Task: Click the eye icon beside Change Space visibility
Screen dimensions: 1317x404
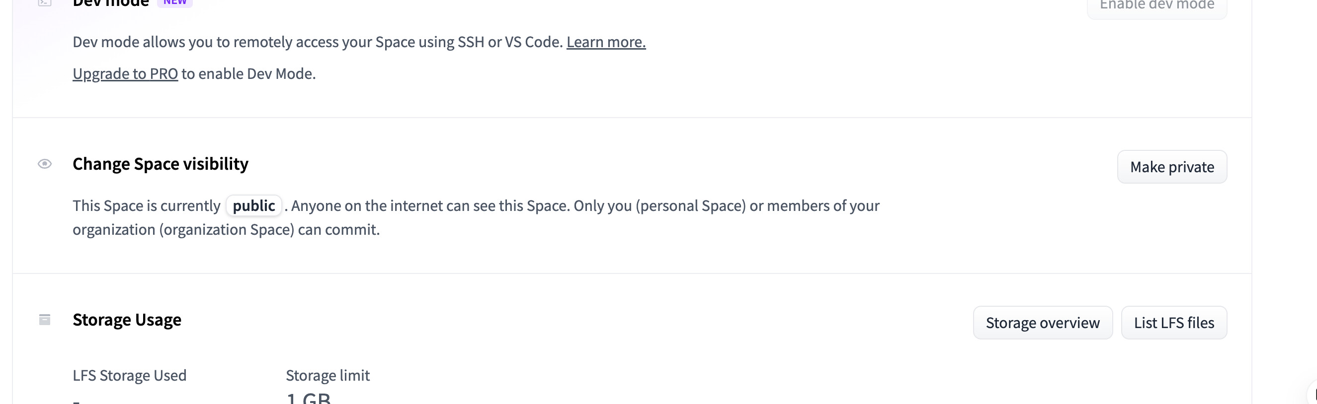Action: [45, 164]
